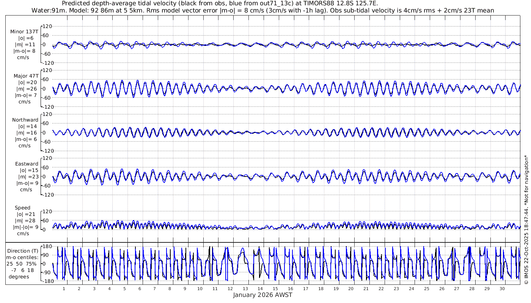Click day 15 tick on time axis
This screenshot has width=531, height=303.
tap(275, 288)
